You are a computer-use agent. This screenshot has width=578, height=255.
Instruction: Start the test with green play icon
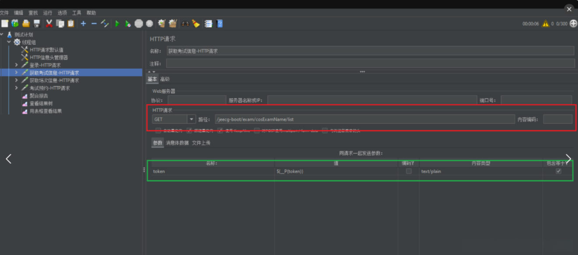pos(117,24)
